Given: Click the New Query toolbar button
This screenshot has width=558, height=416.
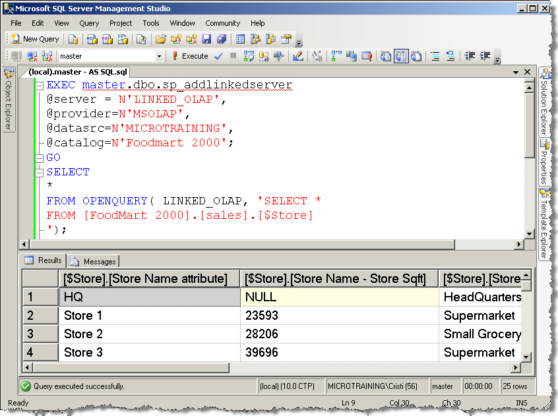Looking at the screenshot, I should 35,39.
